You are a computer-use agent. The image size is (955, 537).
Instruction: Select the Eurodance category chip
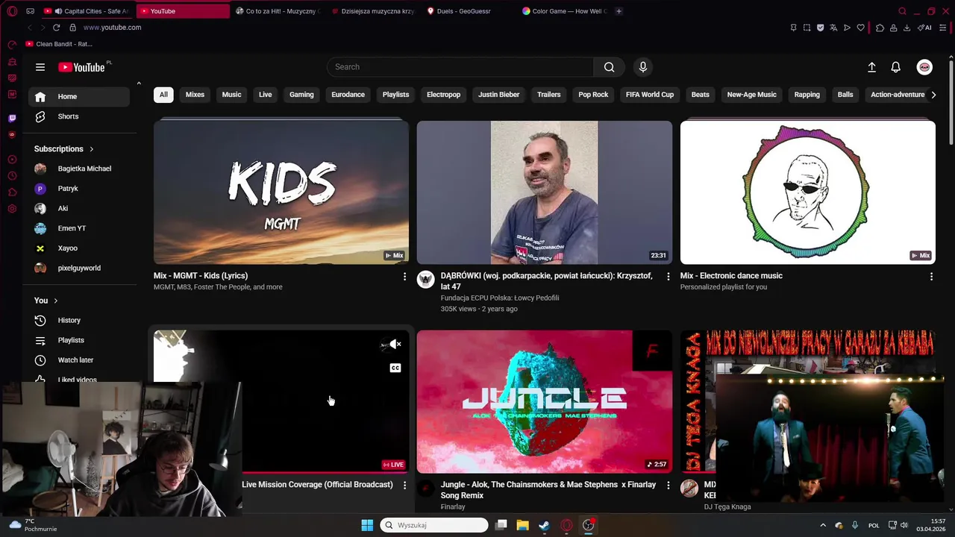pos(348,95)
